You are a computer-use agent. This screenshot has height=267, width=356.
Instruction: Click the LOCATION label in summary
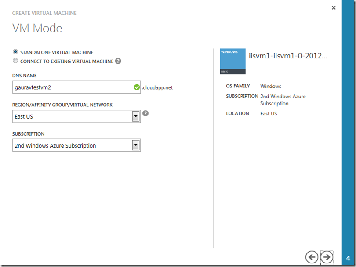coord(237,113)
